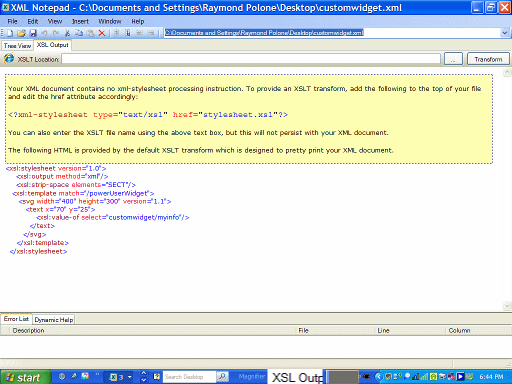This screenshot has height=384, width=512.
Task: Open the Help menu
Action: click(x=137, y=21)
